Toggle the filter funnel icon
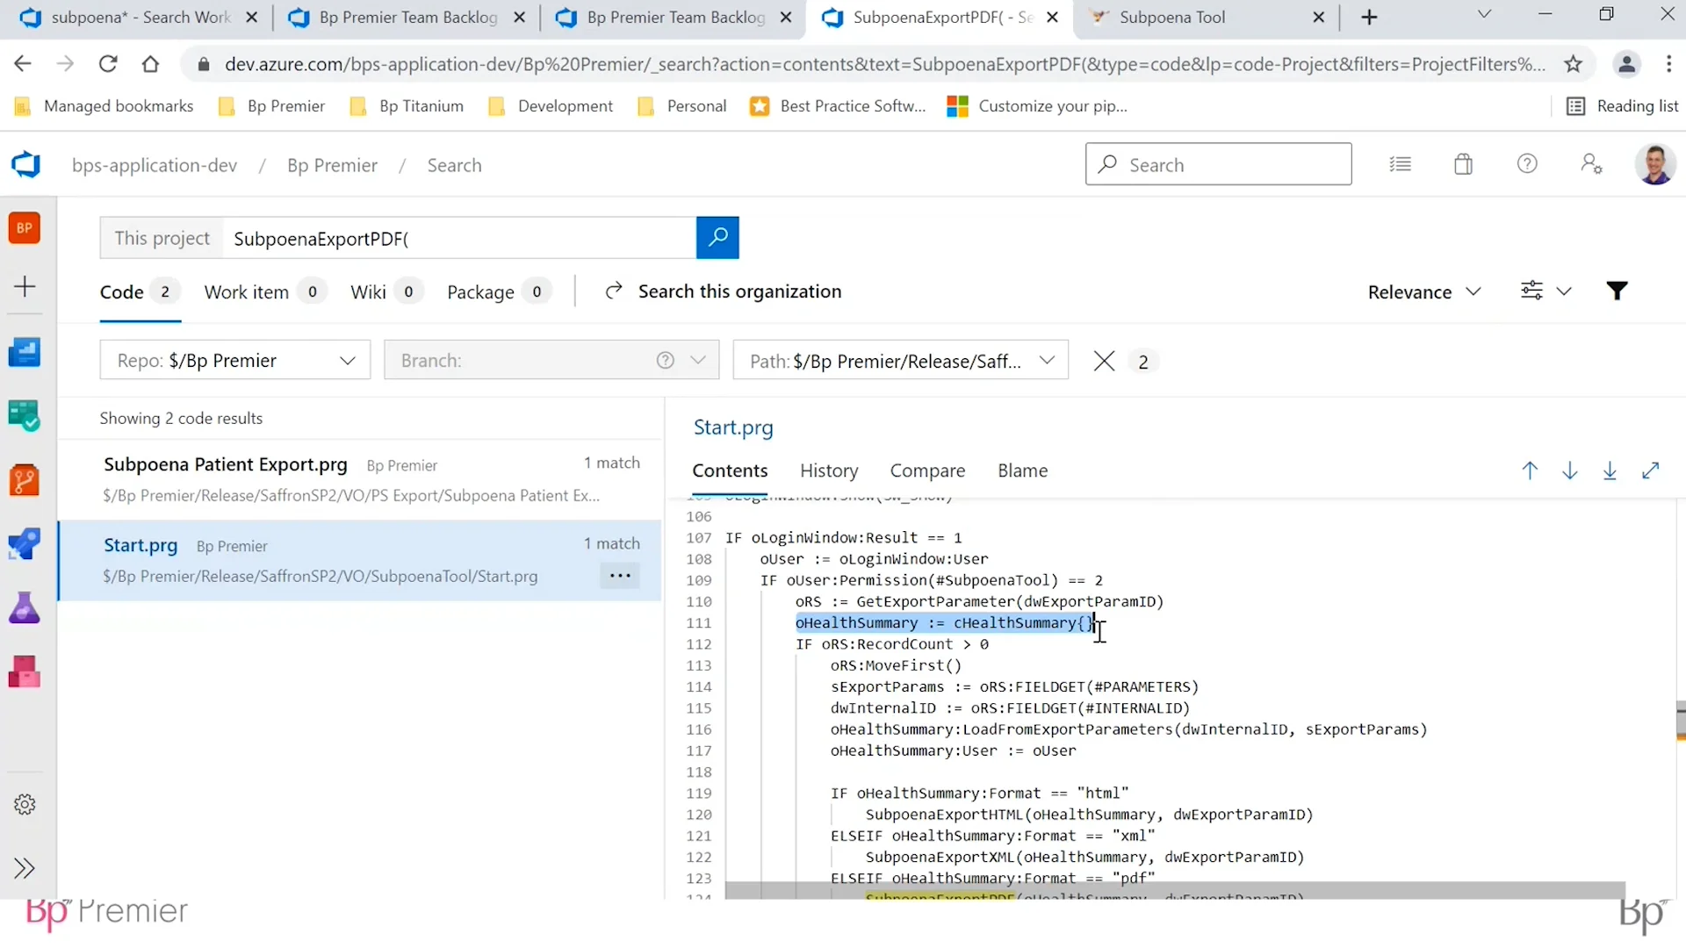 [x=1617, y=291]
